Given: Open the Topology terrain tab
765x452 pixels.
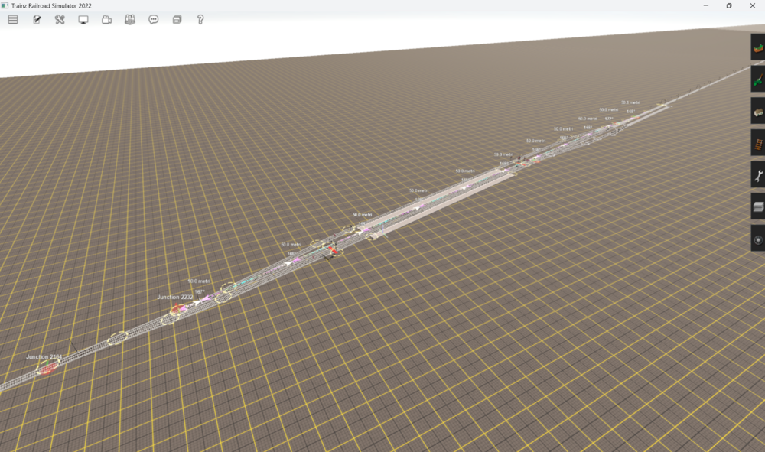Looking at the screenshot, I should [758, 47].
